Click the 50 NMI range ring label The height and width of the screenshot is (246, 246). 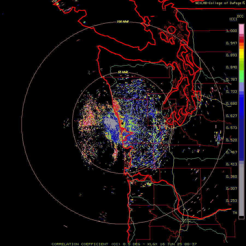[123, 72]
